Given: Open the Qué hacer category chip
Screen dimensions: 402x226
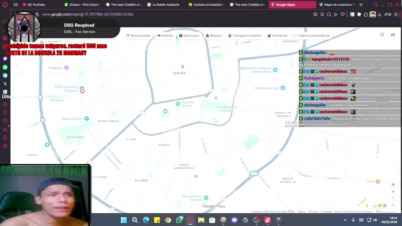Looking at the screenshot, I should tap(189, 35).
